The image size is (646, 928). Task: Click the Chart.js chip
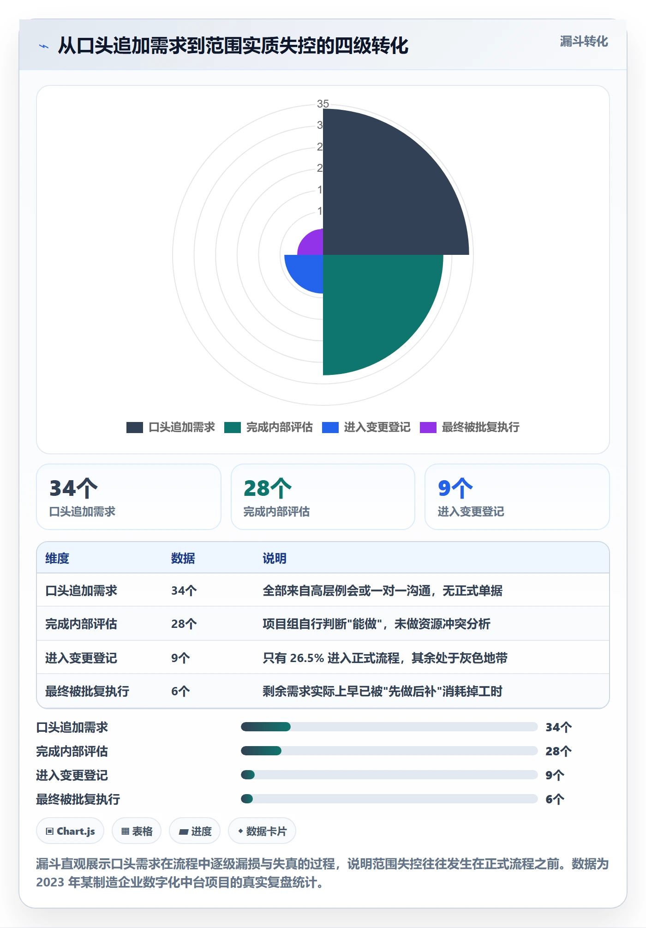click(70, 831)
